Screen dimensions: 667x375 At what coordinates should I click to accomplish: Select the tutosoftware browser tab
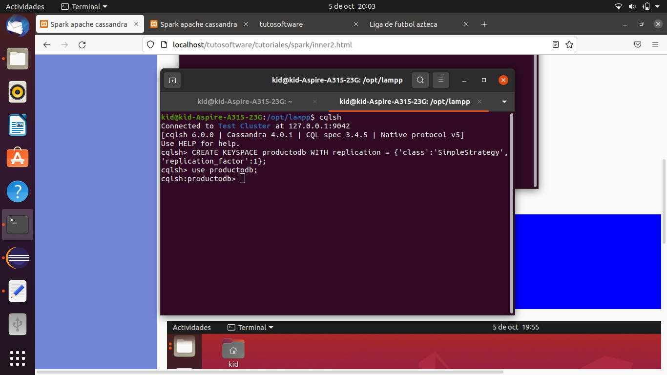(x=281, y=24)
